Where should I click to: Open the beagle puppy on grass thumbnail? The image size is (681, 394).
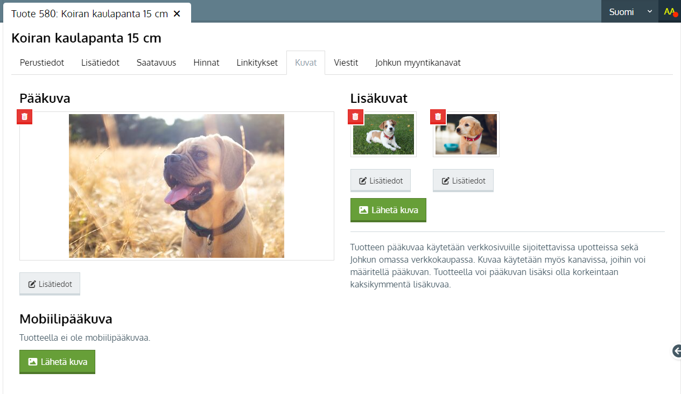pyautogui.click(x=383, y=134)
